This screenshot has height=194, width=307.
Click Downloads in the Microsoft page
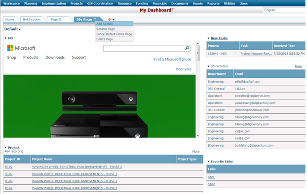[x=55, y=57]
